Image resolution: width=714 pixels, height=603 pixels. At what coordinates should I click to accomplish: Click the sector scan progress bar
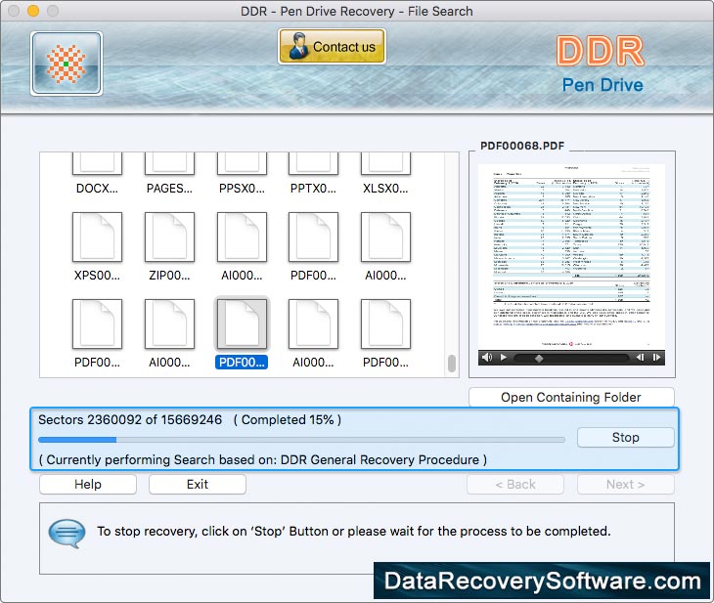[x=301, y=440]
